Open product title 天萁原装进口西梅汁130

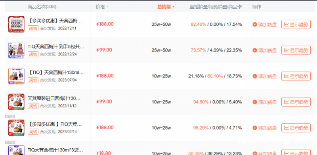[54, 99]
